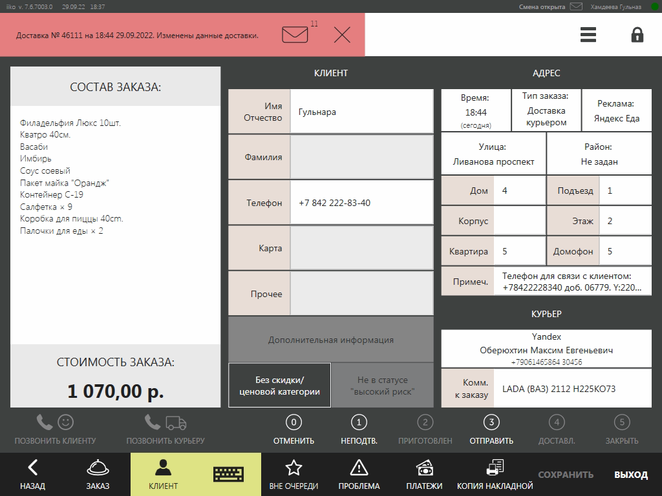Go back with Назад arrow
Screen dimensions: 662x496
32,474
